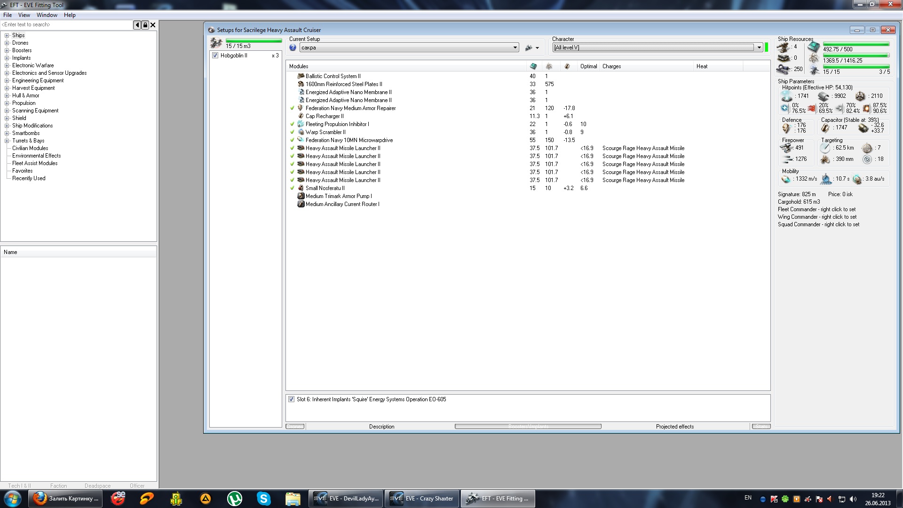This screenshot has width=903, height=508.
Task: Open the ship actions dropdown arrow
Action: [x=537, y=48]
